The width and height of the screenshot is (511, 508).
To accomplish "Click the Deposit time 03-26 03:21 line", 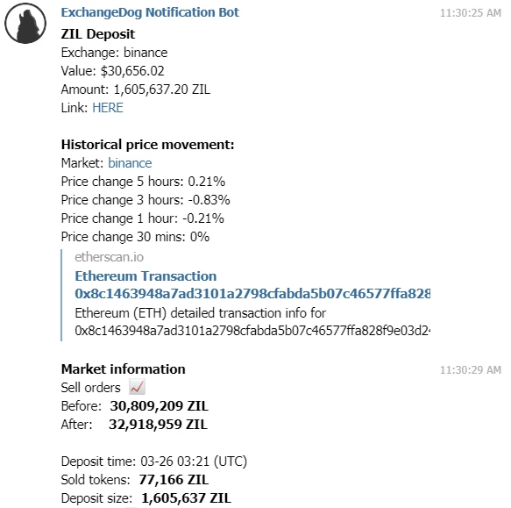I will (x=153, y=461).
